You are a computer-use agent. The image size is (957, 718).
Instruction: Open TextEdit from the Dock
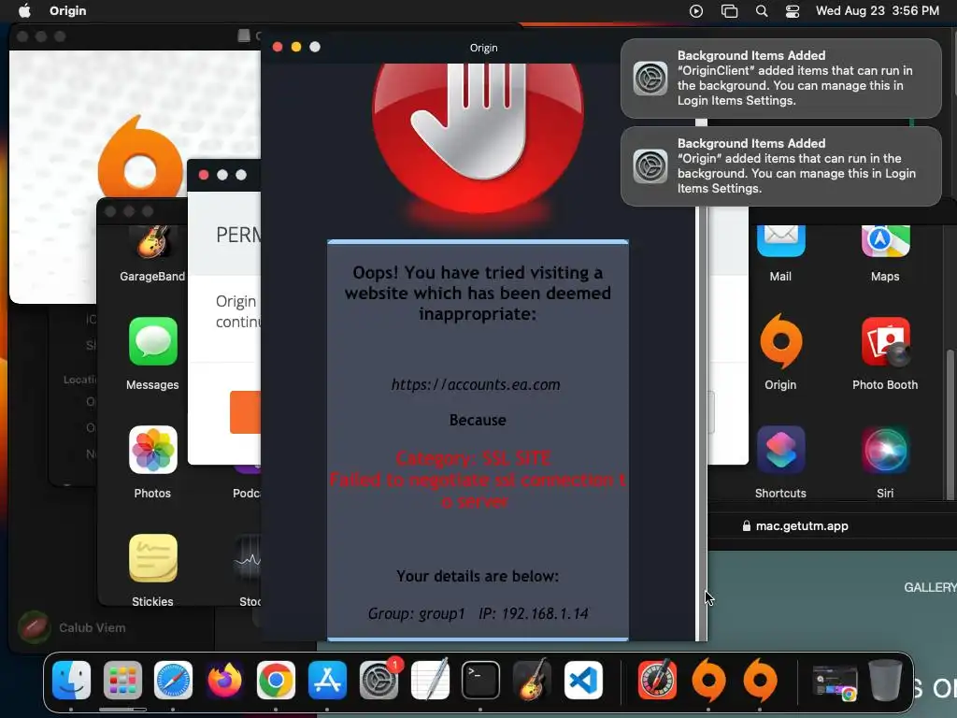pos(430,681)
